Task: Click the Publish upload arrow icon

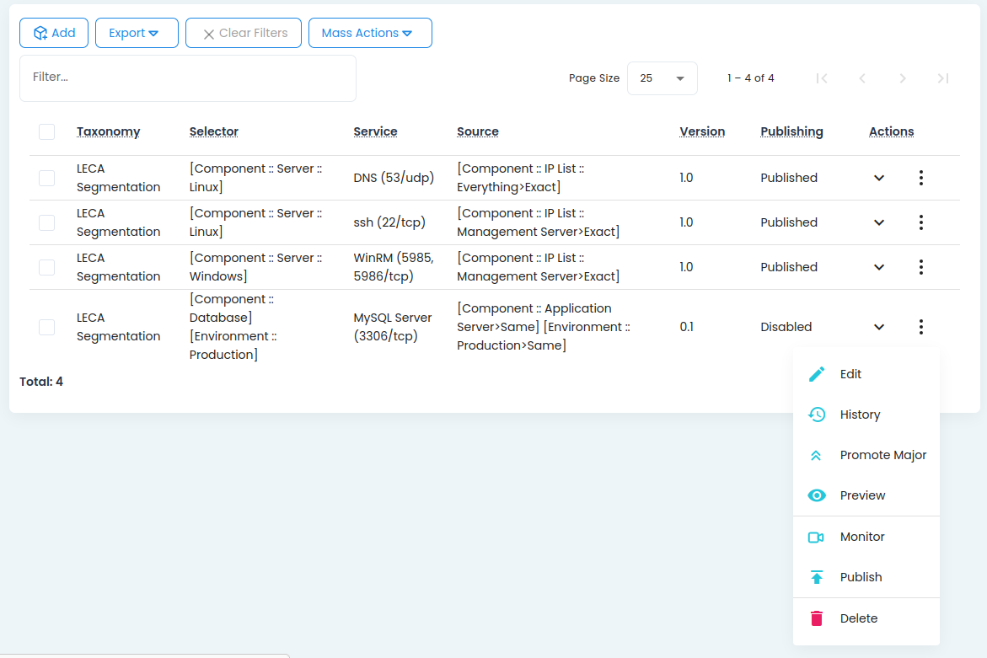Action: point(816,577)
